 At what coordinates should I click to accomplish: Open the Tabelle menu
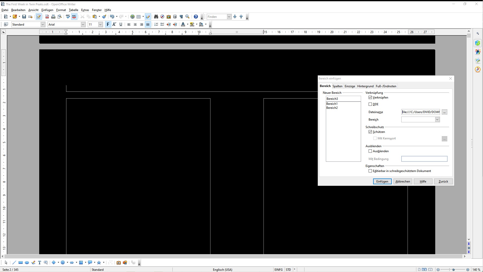coord(73,10)
